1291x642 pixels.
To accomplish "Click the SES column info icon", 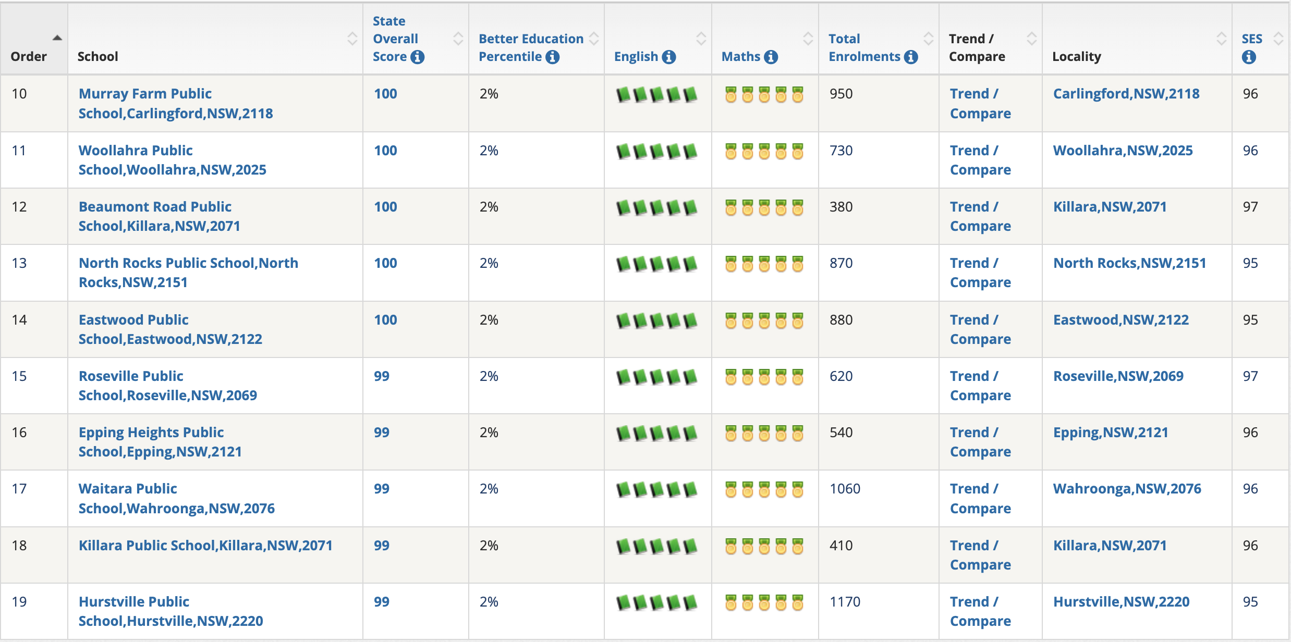I will (x=1249, y=57).
